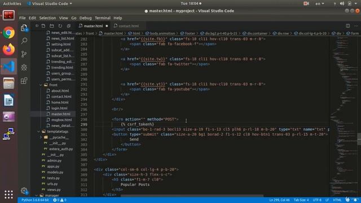Open the Search view in activity bar

pos(24,41)
